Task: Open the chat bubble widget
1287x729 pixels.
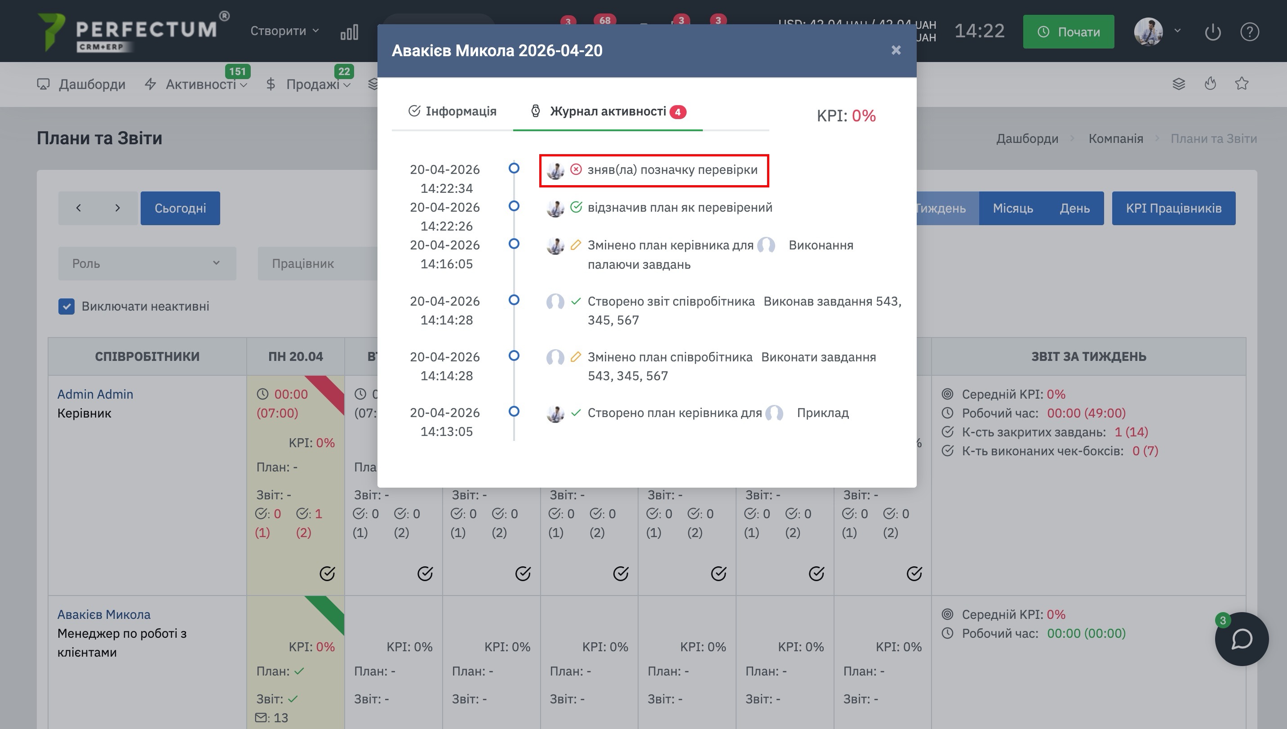Action: pyautogui.click(x=1242, y=639)
